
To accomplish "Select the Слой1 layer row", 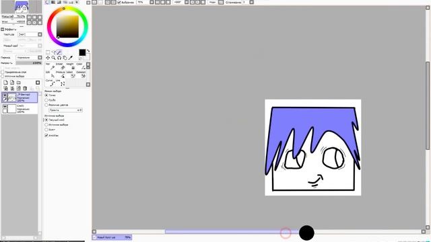I will tap(20, 109).
